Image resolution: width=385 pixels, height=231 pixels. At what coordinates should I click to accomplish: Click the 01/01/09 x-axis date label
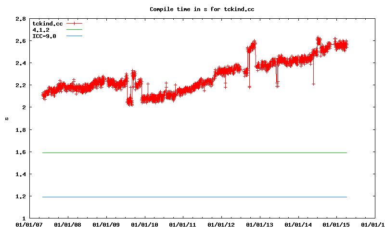point(106,224)
